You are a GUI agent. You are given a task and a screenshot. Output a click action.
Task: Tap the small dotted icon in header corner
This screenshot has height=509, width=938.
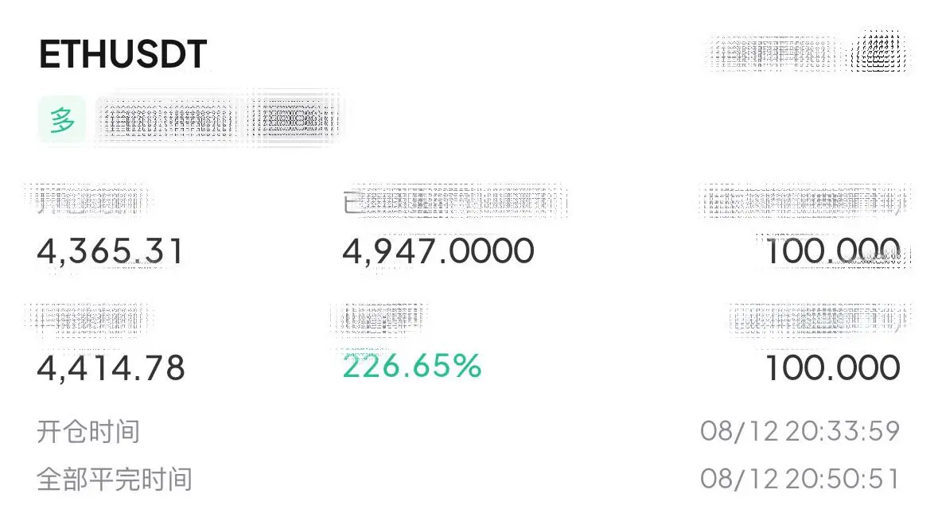pyautogui.click(x=878, y=52)
